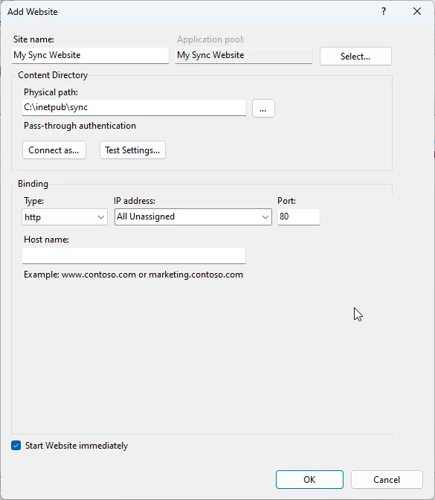Open the Connect as... dialog
The image size is (435, 500).
point(54,150)
